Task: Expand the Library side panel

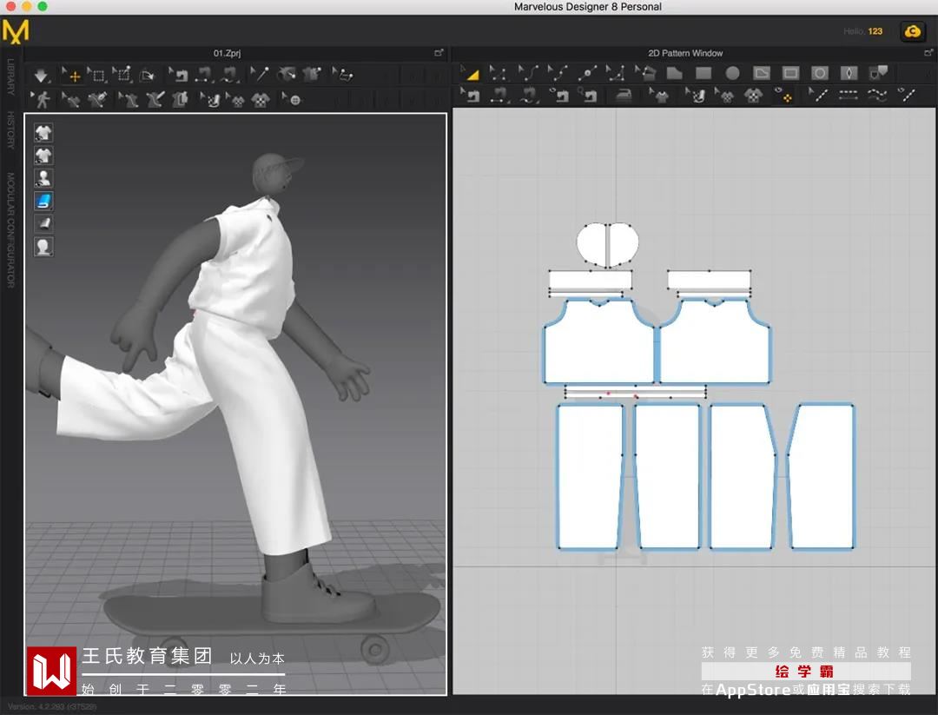Action: coord(11,76)
